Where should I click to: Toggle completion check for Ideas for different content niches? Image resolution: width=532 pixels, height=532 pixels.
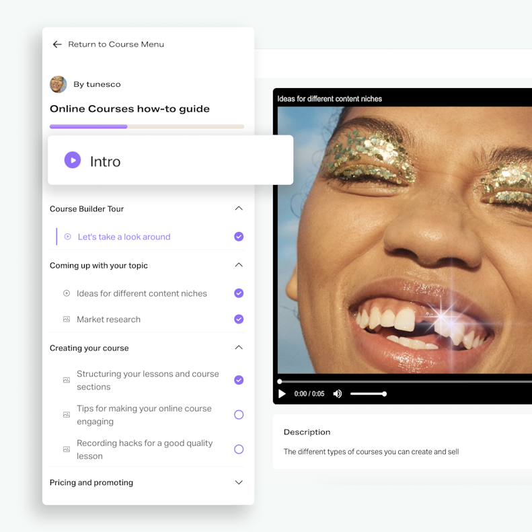click(x=239, y=293)
